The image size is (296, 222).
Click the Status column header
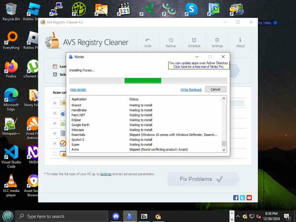174,99
